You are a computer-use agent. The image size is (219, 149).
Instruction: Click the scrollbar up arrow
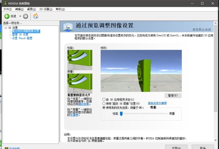click(215, 23)
